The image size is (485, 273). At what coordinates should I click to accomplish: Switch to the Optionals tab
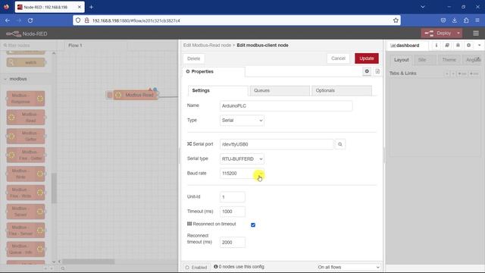[x=342, y=91]
